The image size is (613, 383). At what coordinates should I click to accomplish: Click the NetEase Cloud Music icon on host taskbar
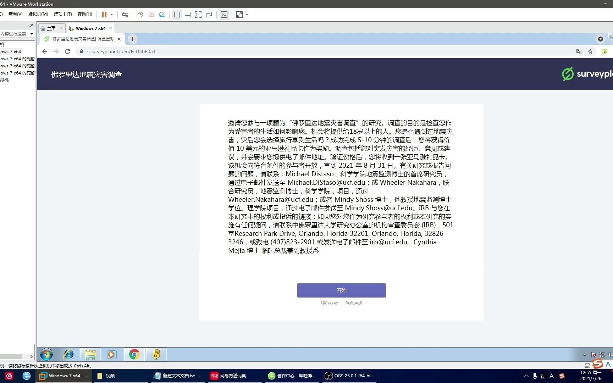[x=9, y=376]
